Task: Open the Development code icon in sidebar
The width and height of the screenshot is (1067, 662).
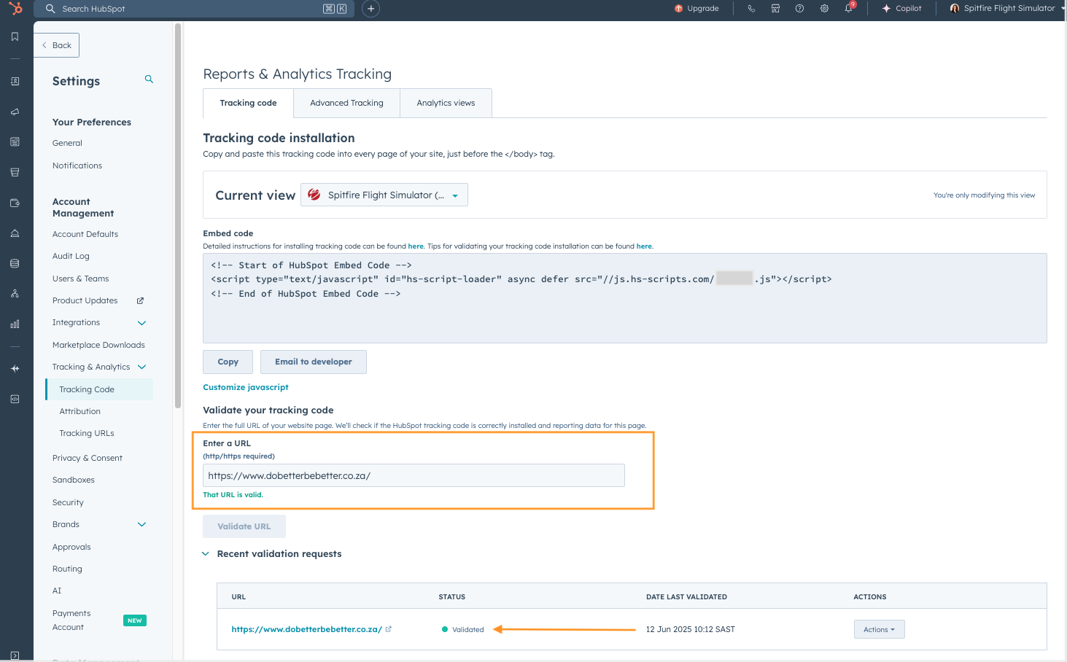Action: pos(15,400)
